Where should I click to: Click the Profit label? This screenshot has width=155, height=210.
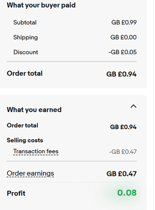[x=16, y=193]
